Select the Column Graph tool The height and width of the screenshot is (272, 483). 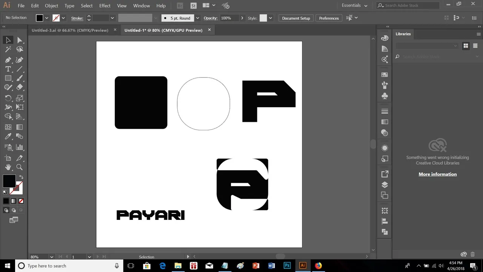(x=20, y=147)
